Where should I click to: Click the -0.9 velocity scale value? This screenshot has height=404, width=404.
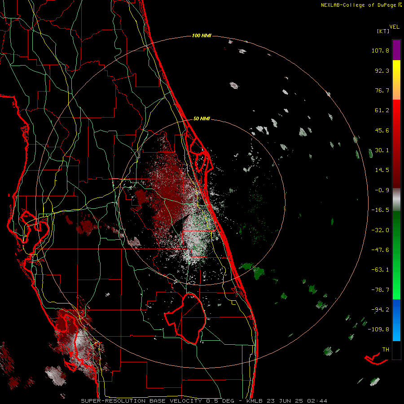coord(382,190)
